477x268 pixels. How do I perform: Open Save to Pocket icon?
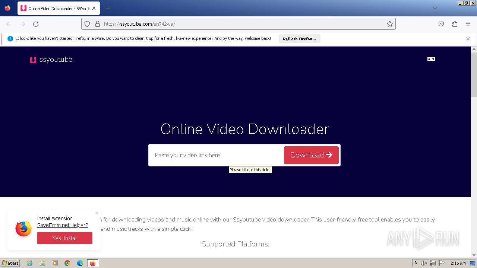(441, 24)
